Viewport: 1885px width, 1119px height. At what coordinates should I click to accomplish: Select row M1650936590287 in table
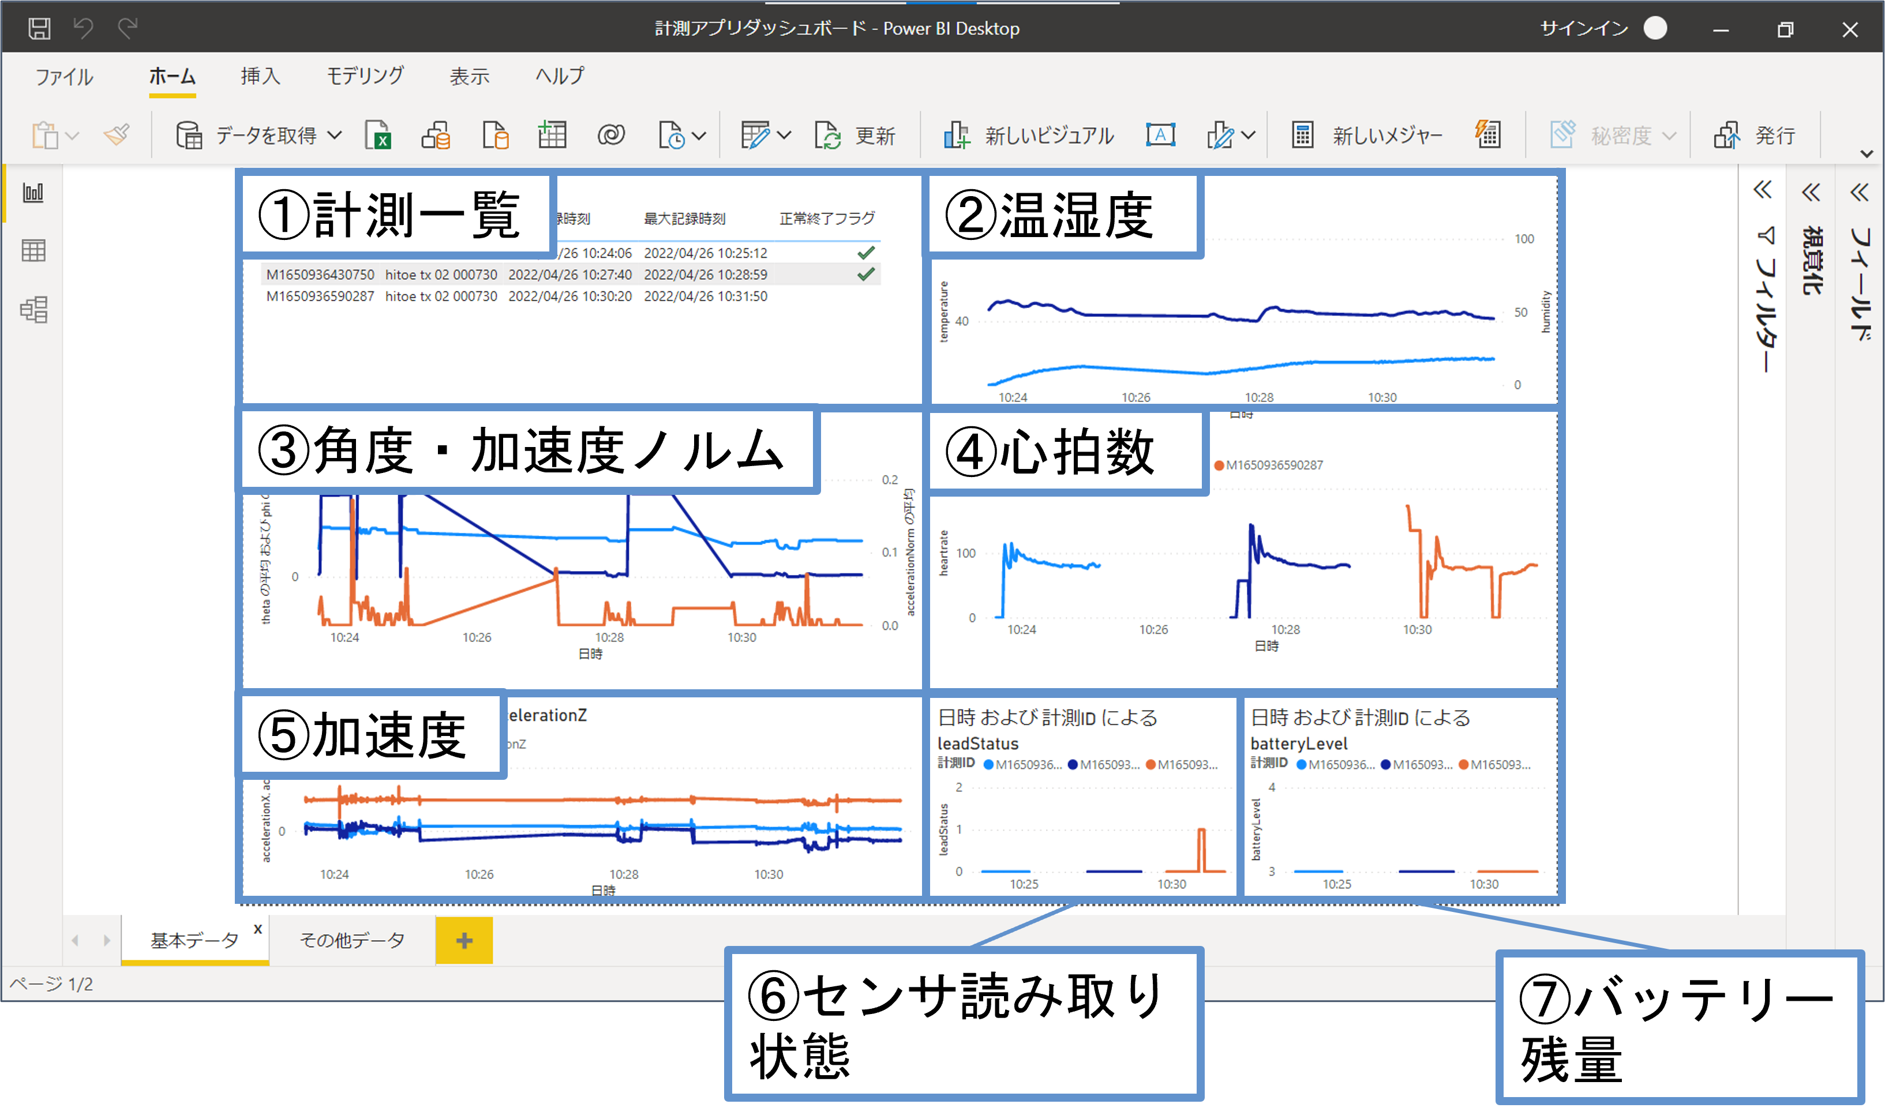coord(572,296)
